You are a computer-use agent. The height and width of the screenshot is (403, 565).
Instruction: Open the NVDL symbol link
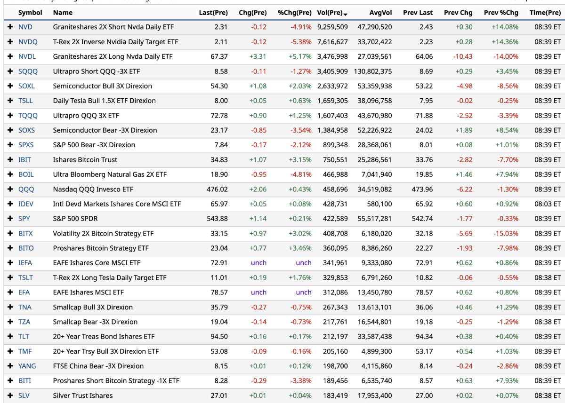point(27,56)
